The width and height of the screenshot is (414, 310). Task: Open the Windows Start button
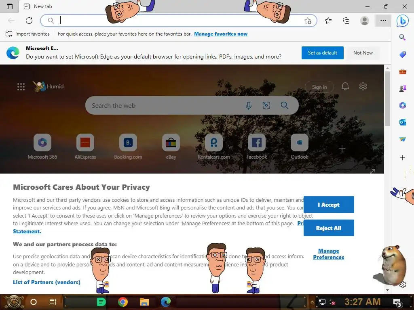click(13, 302)
